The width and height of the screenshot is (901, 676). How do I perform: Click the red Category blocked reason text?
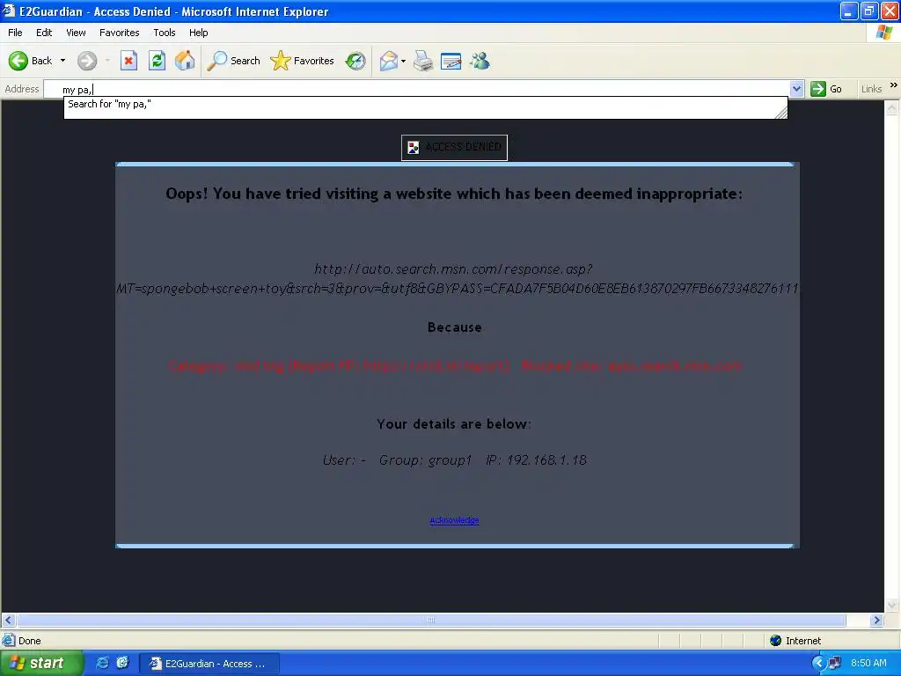(455, 366)
